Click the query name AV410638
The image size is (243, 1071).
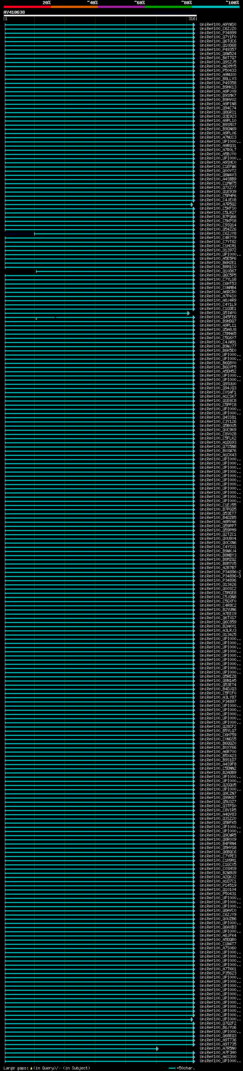(x=14, y=12)
